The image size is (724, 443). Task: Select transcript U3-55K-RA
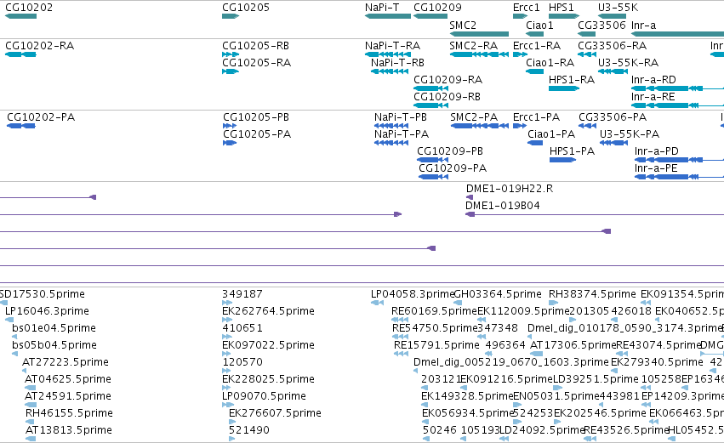628,63
